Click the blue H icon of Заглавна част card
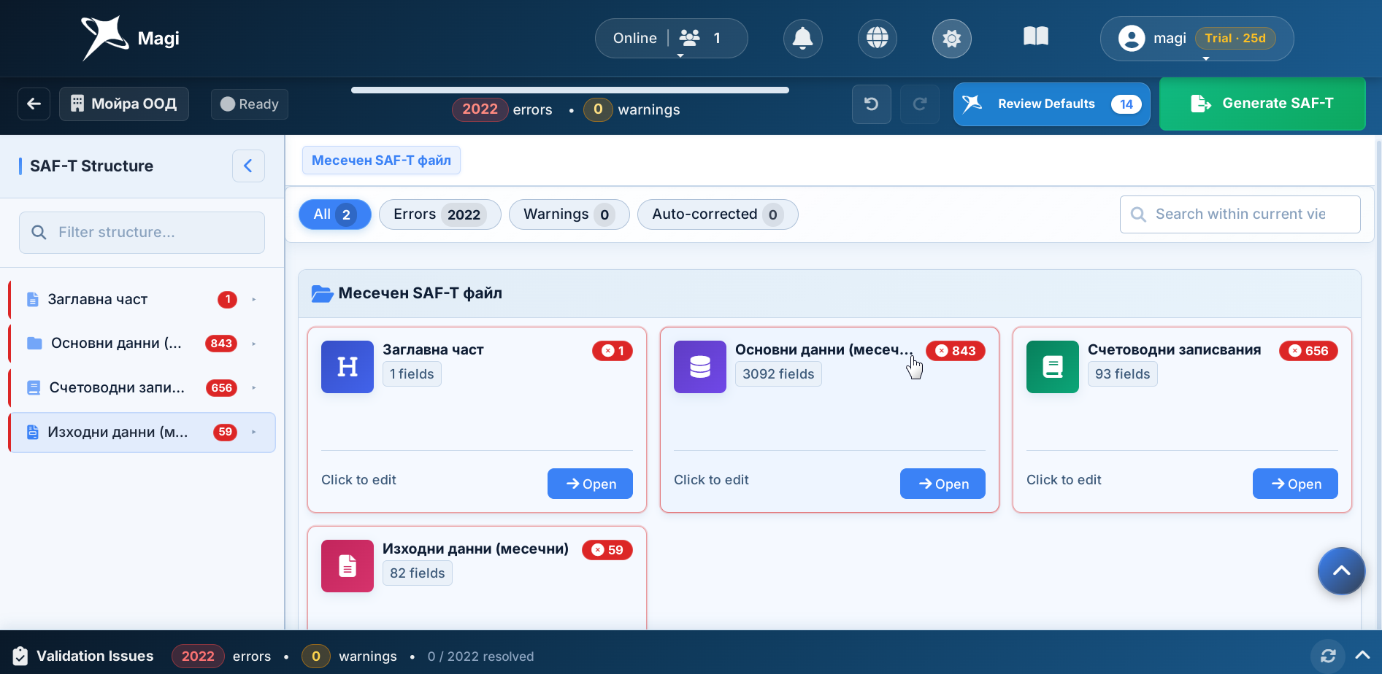The width and height of the screenshot is (1382, 674). 348,367
